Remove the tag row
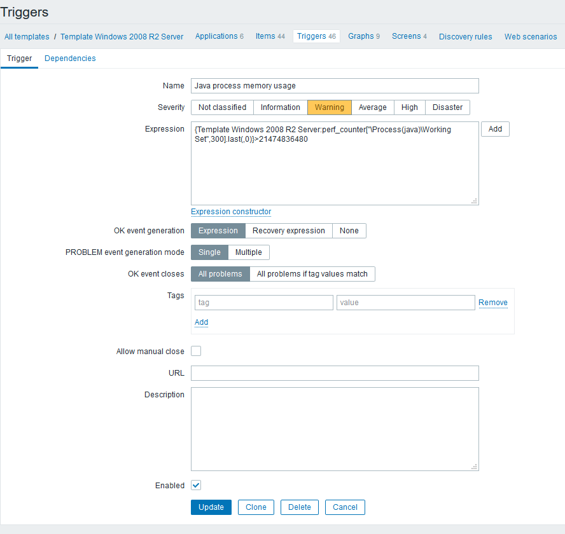The height and width of the screenshot is (534, 565). point(493,303)
